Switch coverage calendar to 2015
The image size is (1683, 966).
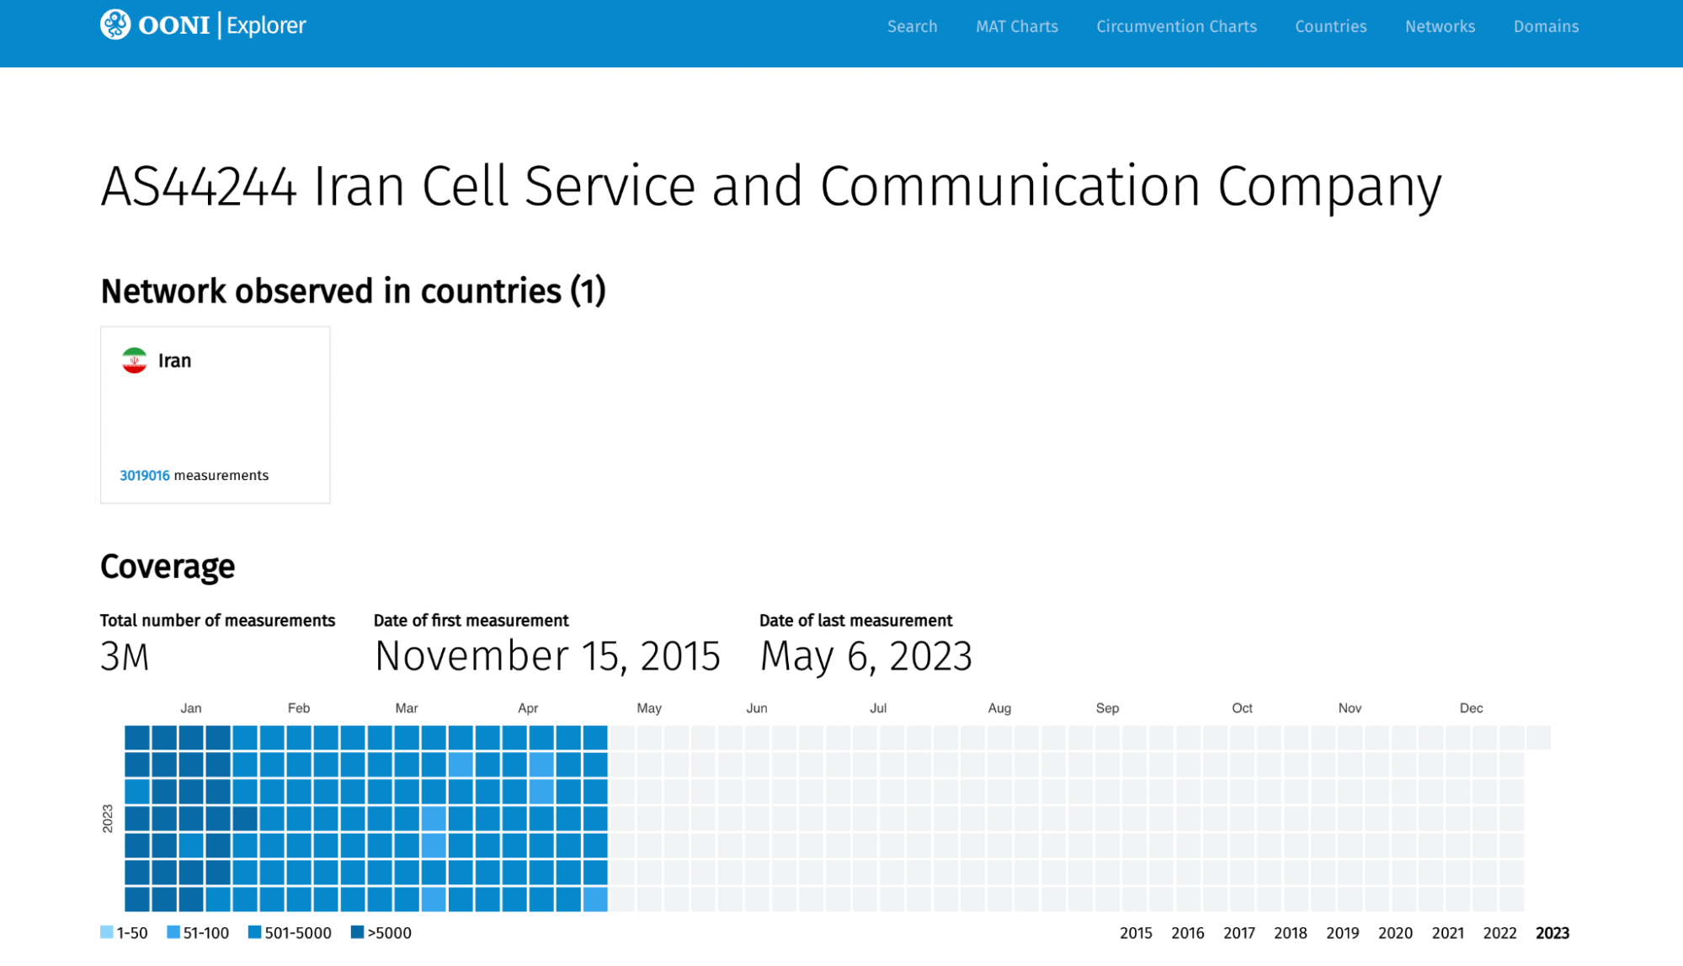coord(1135,933)
